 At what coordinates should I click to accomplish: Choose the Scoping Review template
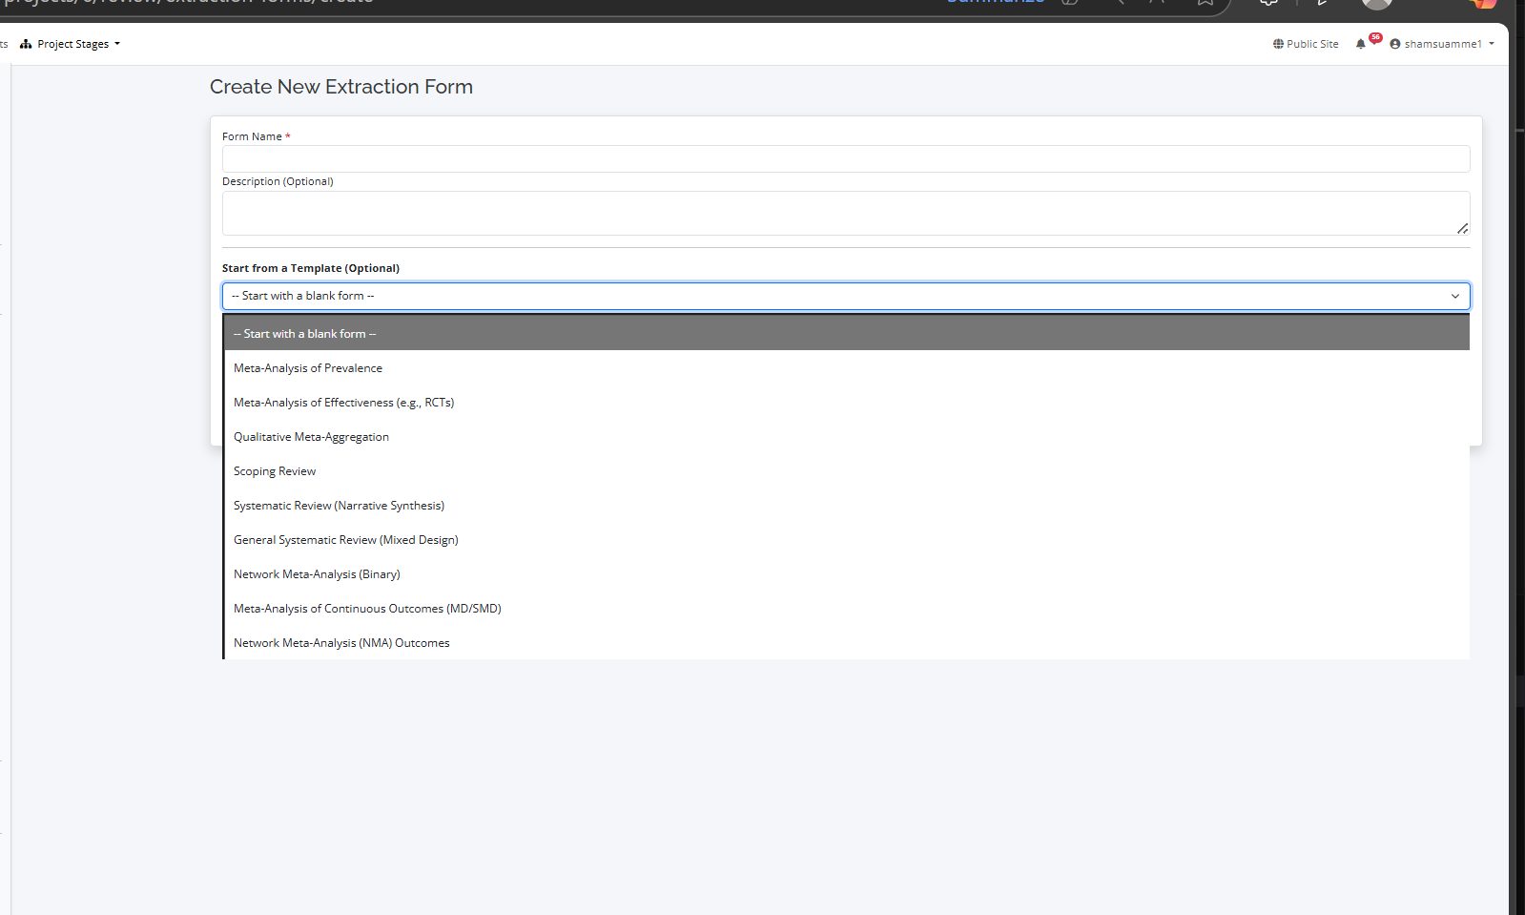(x=275, y=471)
